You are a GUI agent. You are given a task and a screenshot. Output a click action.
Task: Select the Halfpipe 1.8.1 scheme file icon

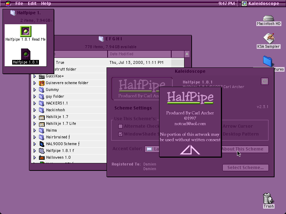pos(25,54)
